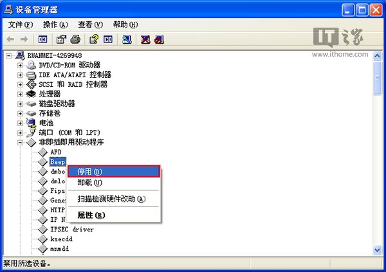
Task: Expand the 存储卷 node
Action: point(20,113)
